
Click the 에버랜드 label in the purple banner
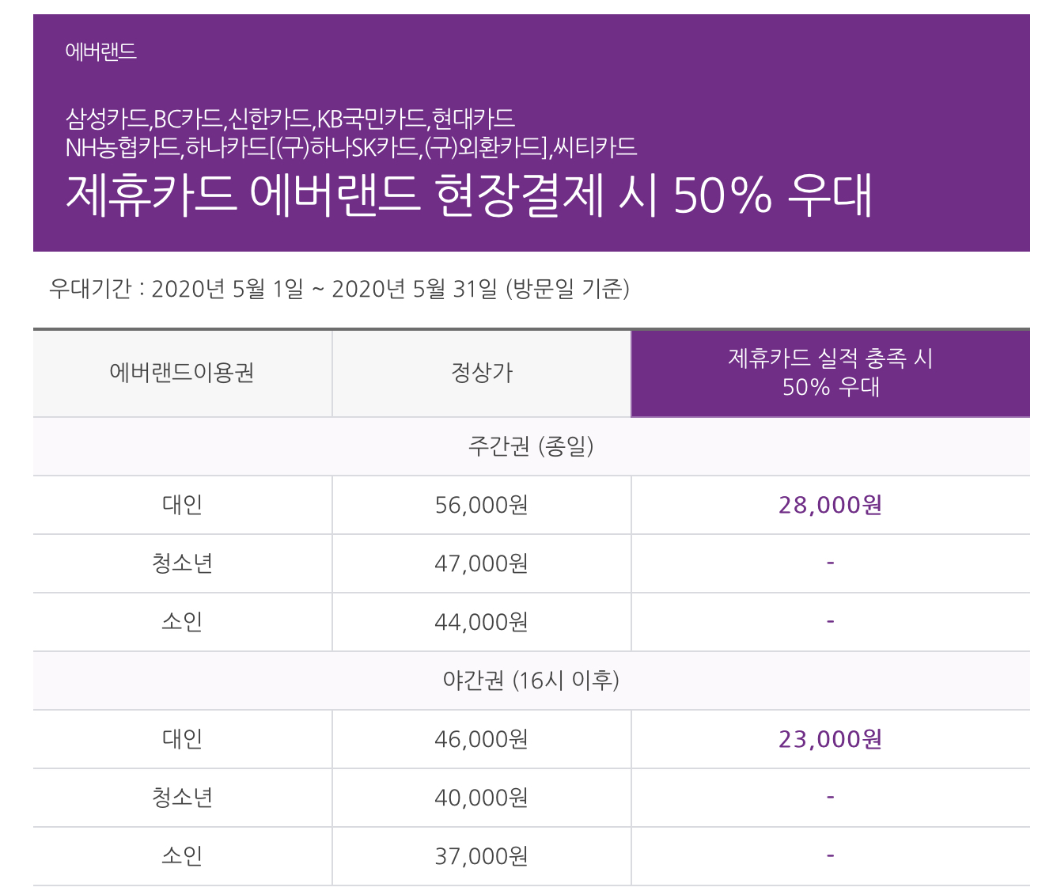pyautogui.click(x=100, y=51)
